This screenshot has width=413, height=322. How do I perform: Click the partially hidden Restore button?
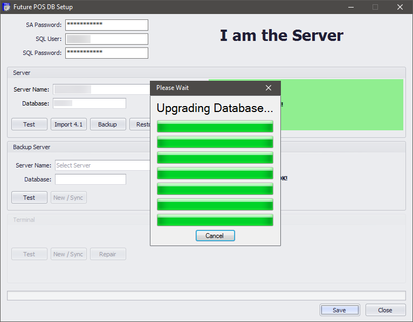[140, 124]
